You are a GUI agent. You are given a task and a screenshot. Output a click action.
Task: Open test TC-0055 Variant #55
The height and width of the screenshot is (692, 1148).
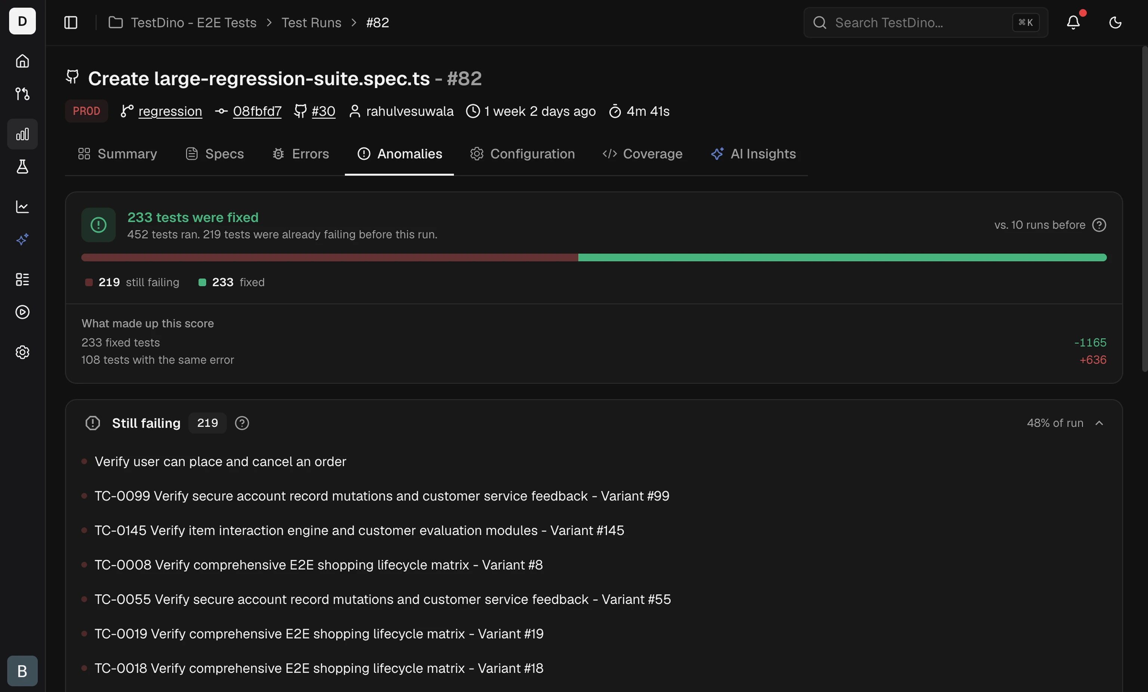pos(383,600)
